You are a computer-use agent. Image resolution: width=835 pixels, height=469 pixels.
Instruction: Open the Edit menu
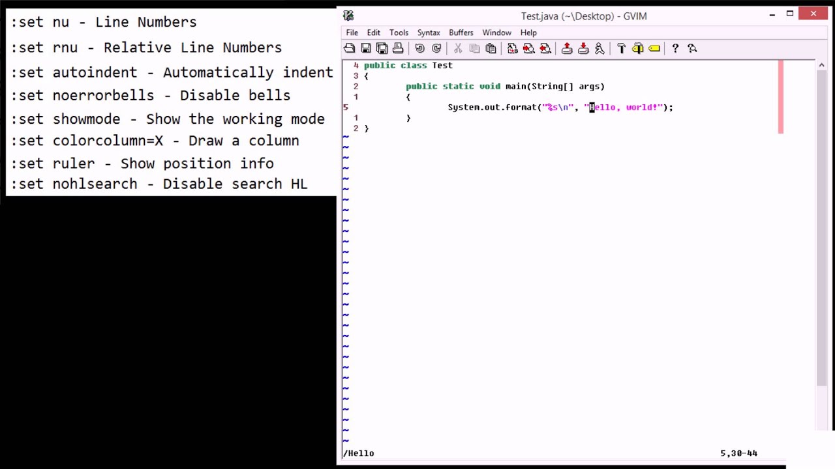373,33
